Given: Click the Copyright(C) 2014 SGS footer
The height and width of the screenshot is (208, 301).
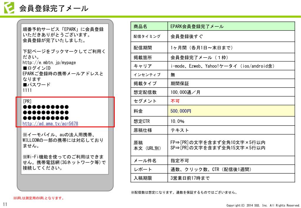Looking at the screenshot, I should tap(263, 205).
